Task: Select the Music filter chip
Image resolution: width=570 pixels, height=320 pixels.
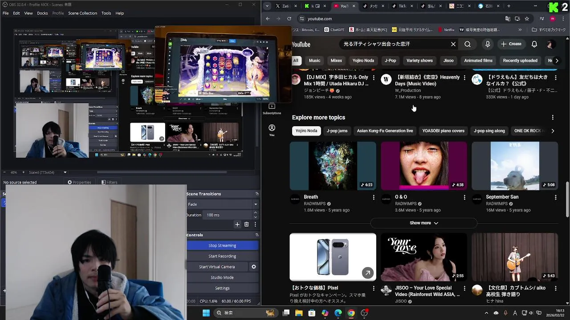Action: [x=314, y=60]
